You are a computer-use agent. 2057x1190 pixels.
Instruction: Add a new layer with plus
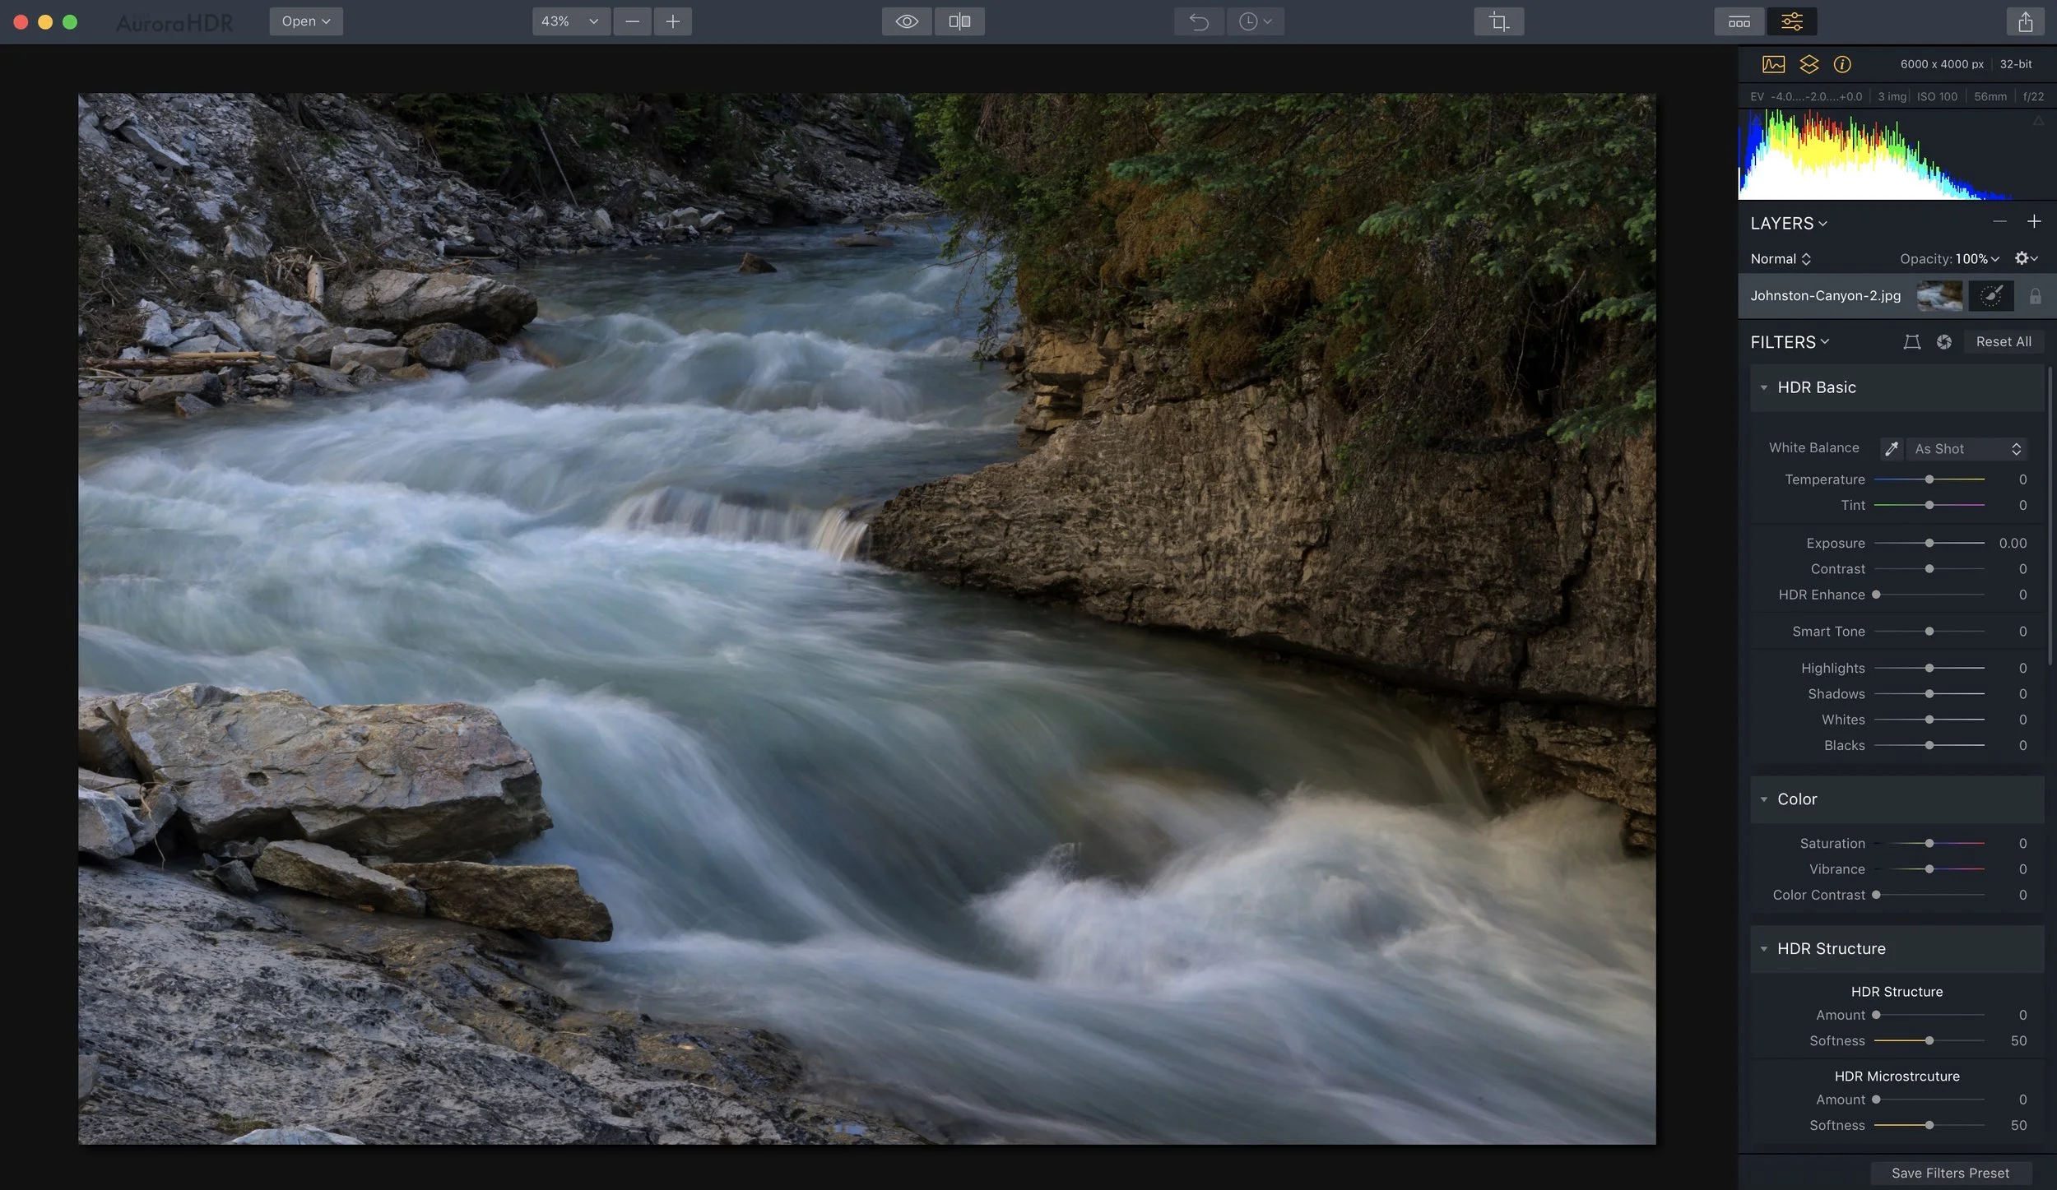2033,222
